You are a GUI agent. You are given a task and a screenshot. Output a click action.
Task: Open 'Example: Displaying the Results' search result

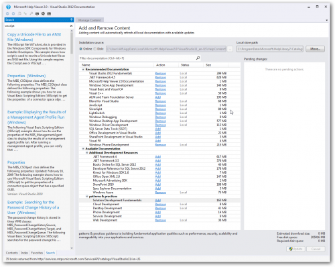(x=37, y=117)
